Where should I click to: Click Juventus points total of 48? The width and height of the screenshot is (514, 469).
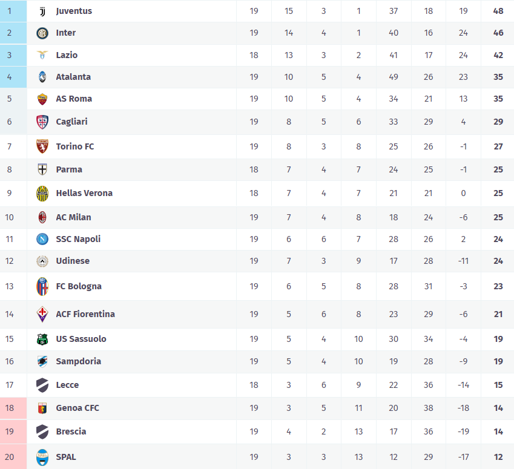point(498,11)
